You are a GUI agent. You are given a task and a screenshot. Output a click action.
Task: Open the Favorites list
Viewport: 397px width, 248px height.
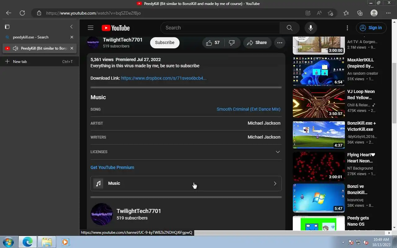tap(346, 13)
